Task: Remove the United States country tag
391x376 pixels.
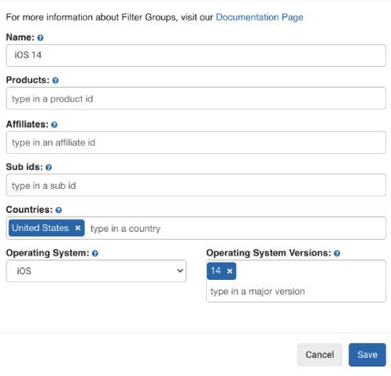Action: pos(78,228)
